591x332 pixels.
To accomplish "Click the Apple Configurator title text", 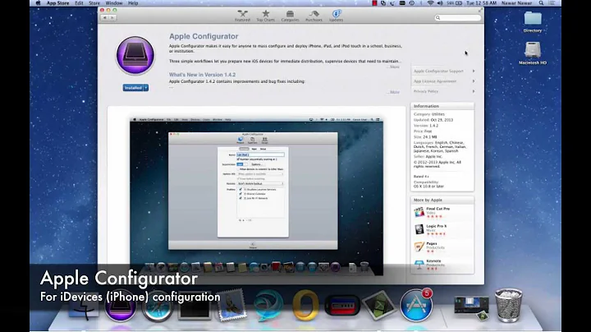I will 204,36.
